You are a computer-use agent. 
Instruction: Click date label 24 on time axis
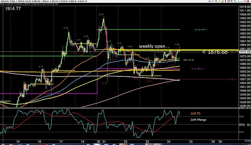(169, 141)
